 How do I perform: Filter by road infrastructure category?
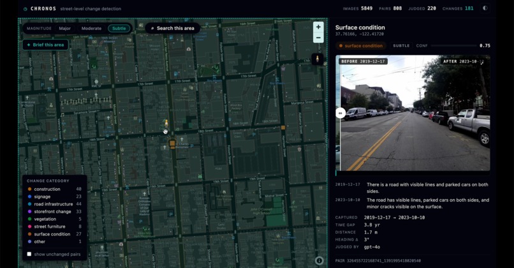tap(54, 204)
